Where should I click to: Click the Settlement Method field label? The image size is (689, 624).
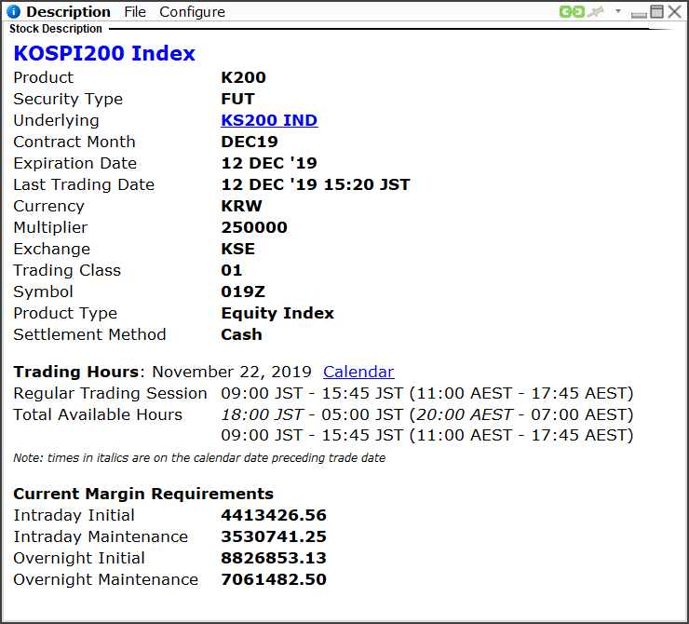coord(89,335)
